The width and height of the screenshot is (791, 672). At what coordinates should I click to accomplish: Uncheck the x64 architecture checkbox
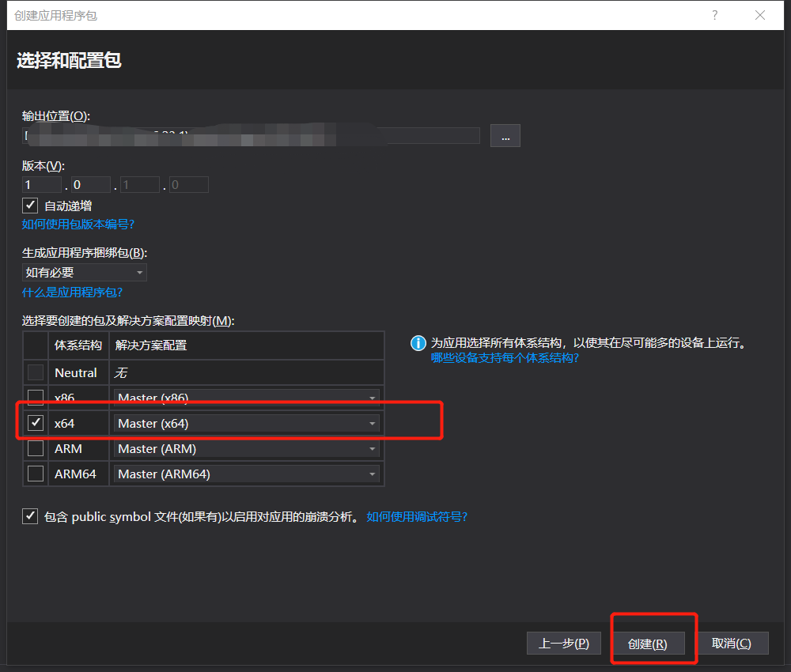point(35,422)
